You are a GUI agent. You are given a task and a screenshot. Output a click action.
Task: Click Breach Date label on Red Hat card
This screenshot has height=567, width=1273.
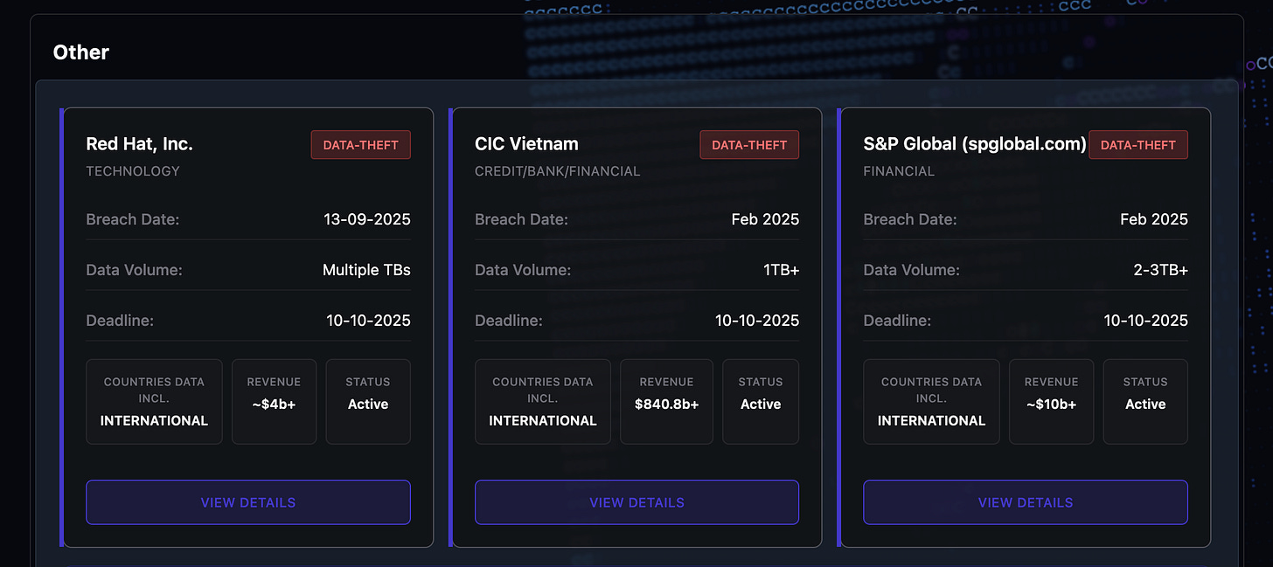(133, 219)
